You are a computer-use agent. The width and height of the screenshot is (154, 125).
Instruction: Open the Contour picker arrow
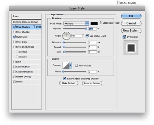click(70, 65)
